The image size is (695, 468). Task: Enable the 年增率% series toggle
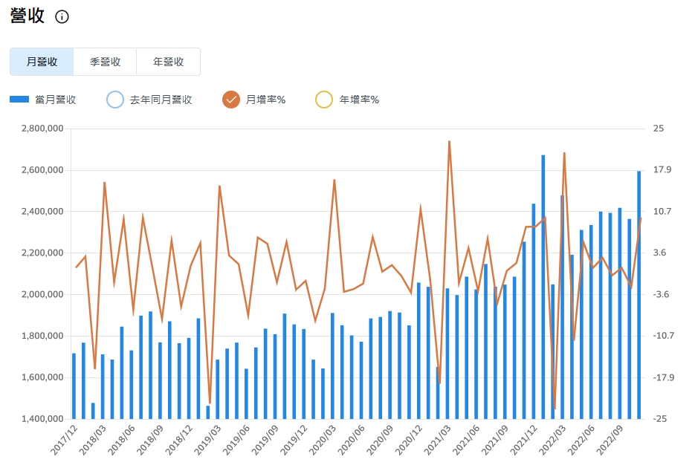324,100
